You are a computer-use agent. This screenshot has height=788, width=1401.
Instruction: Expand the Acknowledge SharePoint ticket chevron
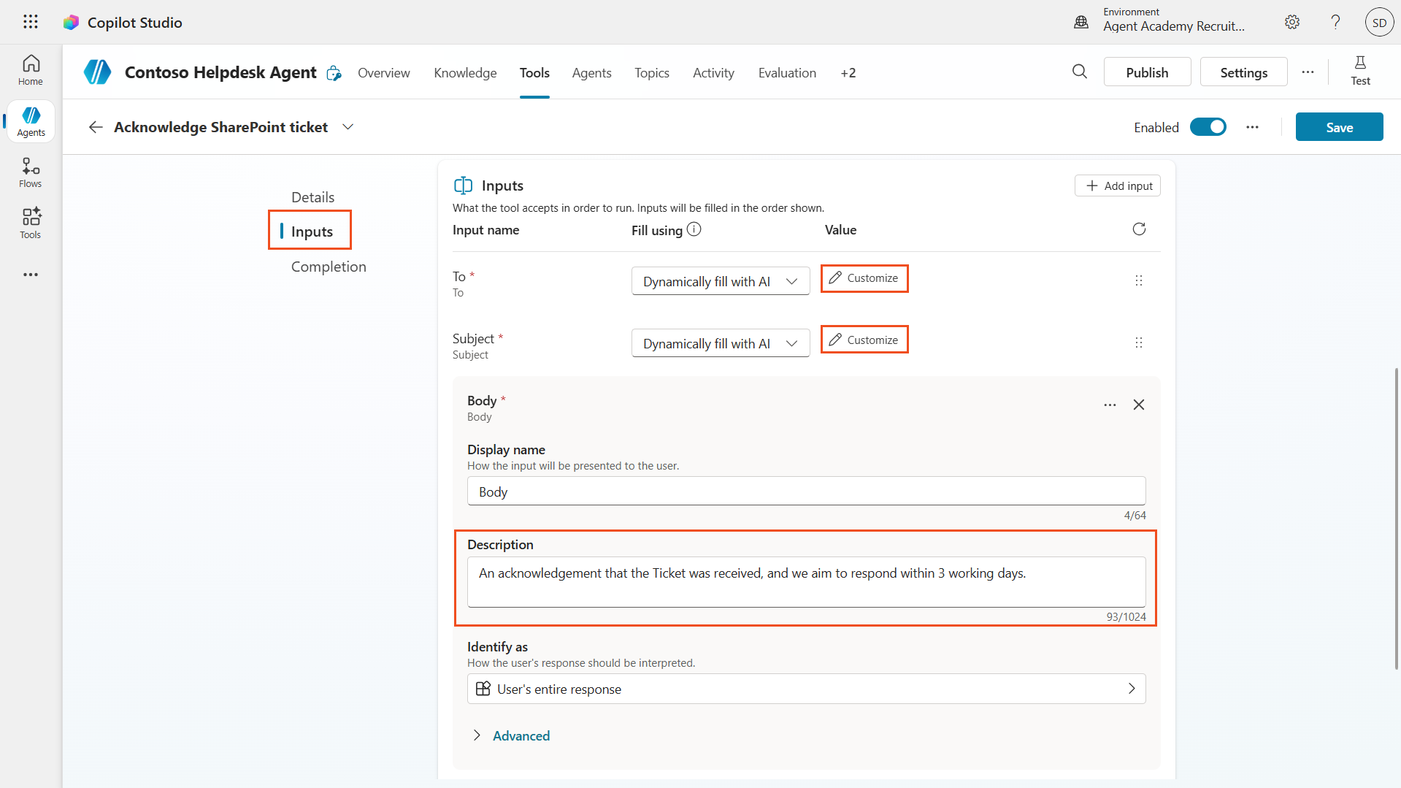coord(348,127)
